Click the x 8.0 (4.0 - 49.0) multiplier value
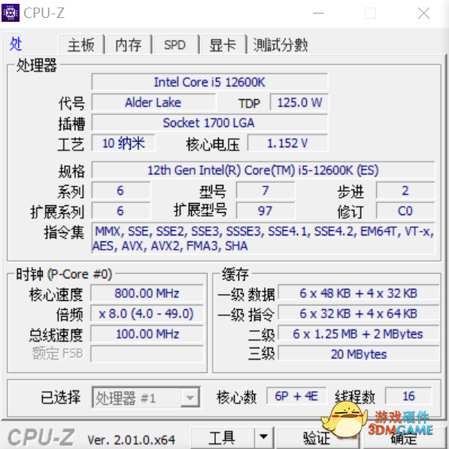The width and height of the screenshot is (449, 449). pos(147,314)
